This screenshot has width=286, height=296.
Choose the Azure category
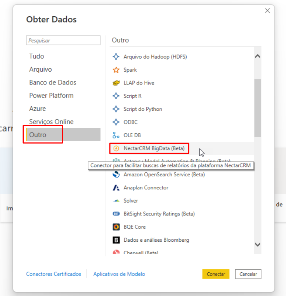tap(63, 108)
